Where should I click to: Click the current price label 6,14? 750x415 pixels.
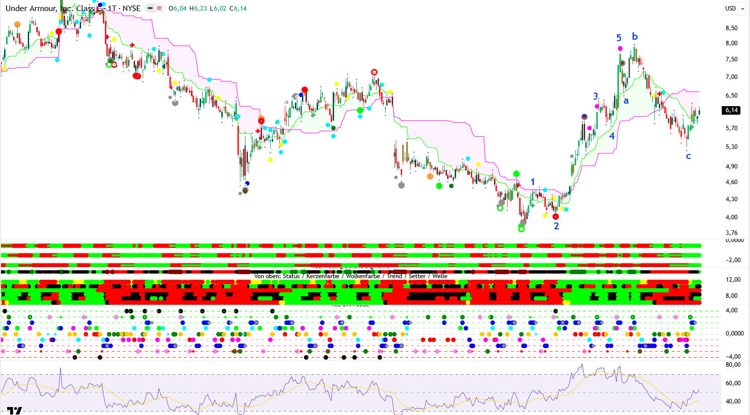pos(731,110)
